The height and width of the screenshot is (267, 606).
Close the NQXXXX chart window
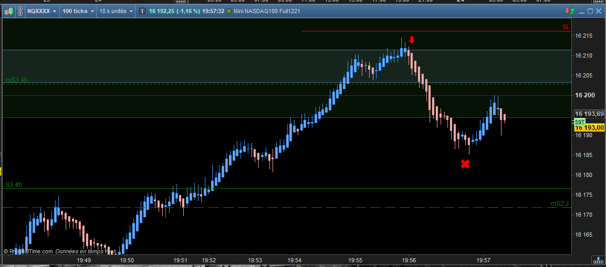coord(599,11)
